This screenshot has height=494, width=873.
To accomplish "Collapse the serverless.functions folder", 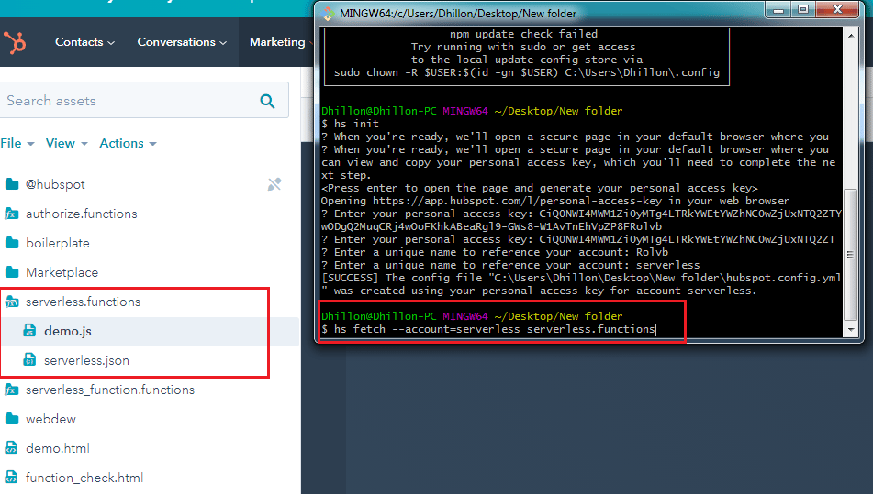I will pyautogui.click(x=83, y=302).
